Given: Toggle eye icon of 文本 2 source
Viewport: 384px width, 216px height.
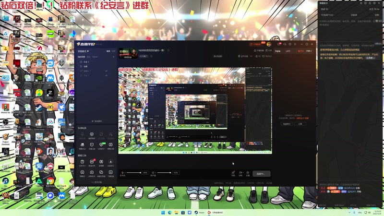Looking at the screenshot, I should point(106,75).
